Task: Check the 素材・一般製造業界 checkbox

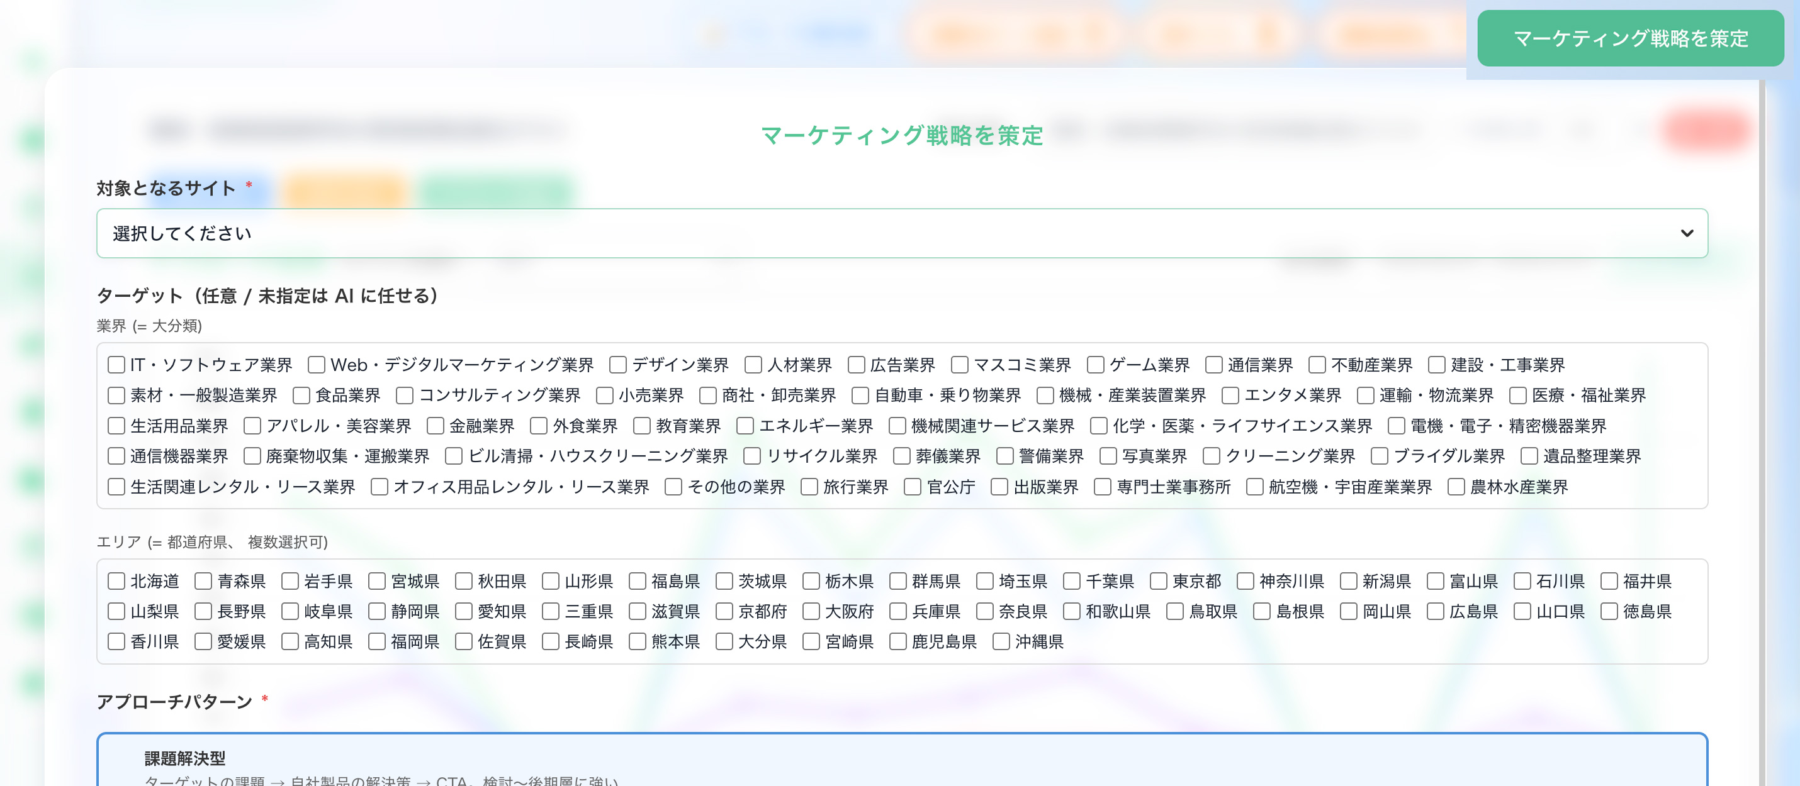Action: click(x=116, y=396)
